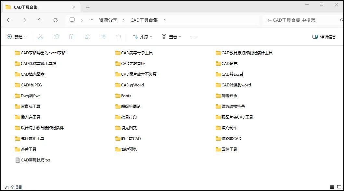Click 资源分享 in the address bar
This screenshot has width=344, height=191.
click(x=108, y=20)
